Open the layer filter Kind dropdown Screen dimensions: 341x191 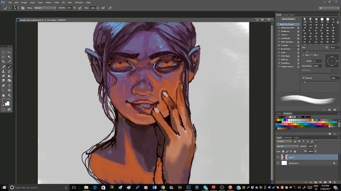point(284,142)
